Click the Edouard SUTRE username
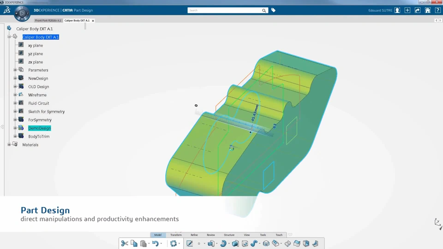This screenshot has height=249, width=443. pos(380,11)
